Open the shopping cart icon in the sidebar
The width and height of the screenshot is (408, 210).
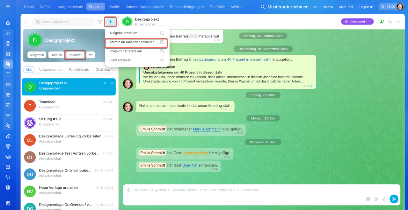pyautogui.click(x=8, y=177)
